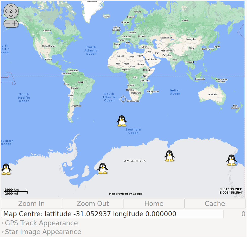The image size is (247, 237).
Task: Click the 'Argentina' label on the map
Action: pos(76,106)
